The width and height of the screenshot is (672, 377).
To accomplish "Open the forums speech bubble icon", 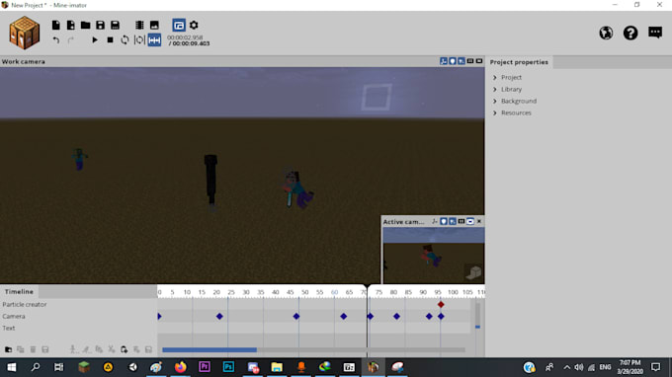I will pos(655,33).
